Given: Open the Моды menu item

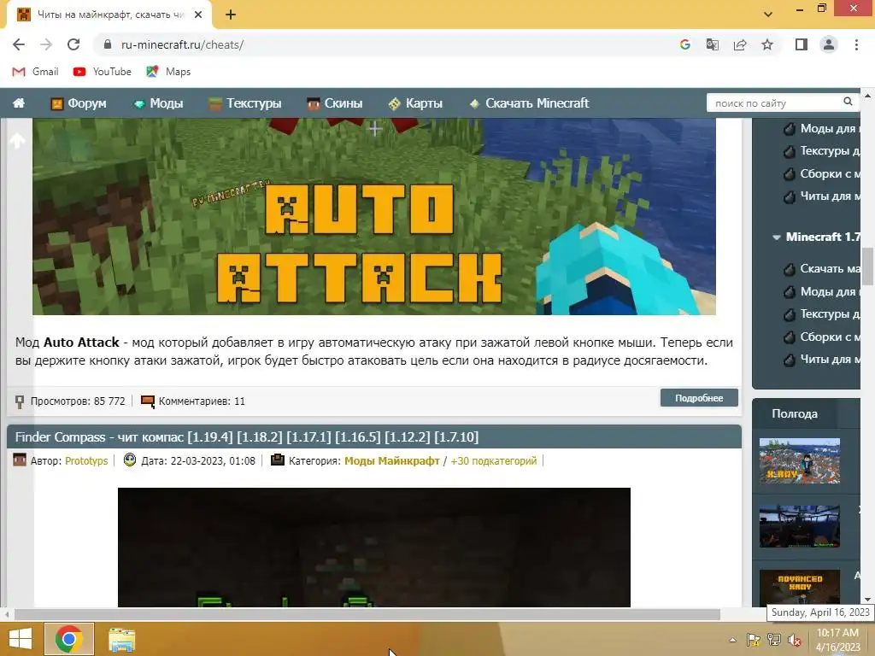Looking at the screenshot, I should (x=158, y=103).
